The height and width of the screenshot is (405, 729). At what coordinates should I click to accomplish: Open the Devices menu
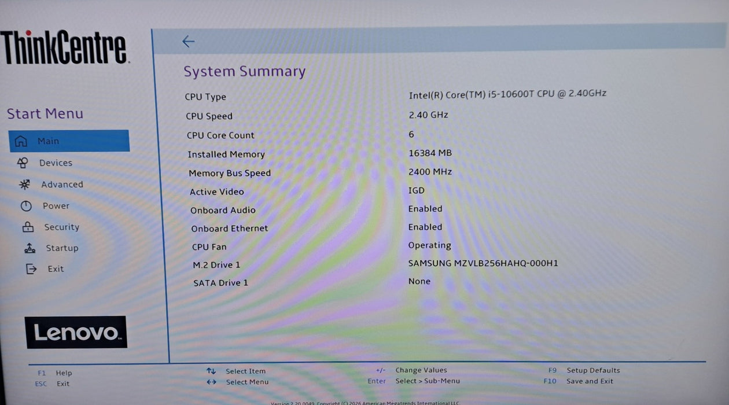point(56,163)
